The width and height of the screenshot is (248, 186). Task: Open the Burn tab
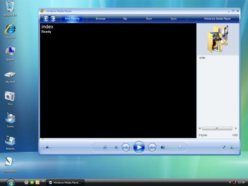(x=149, y=19)
